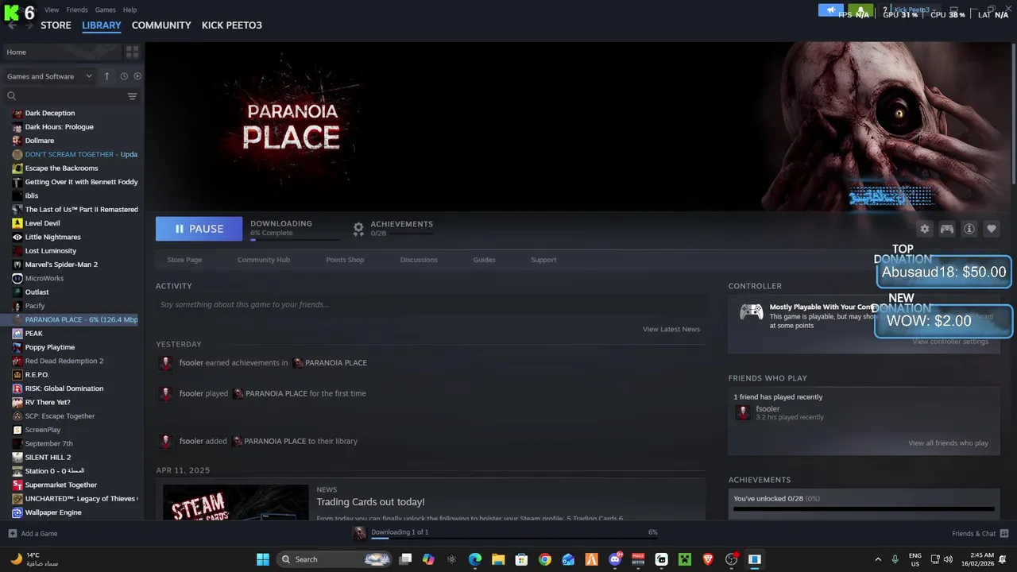Image resolution: width=1017 pixels, height=572 pixels.
Task: Open game Discussions link
Action: [x=419, y=260]
